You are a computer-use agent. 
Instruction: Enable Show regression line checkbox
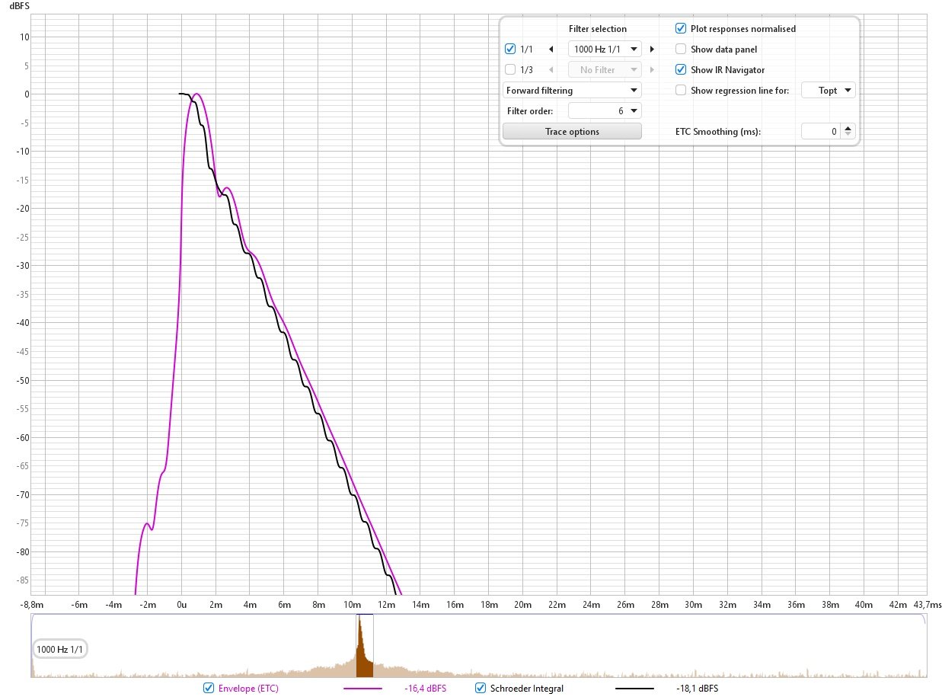681,91
